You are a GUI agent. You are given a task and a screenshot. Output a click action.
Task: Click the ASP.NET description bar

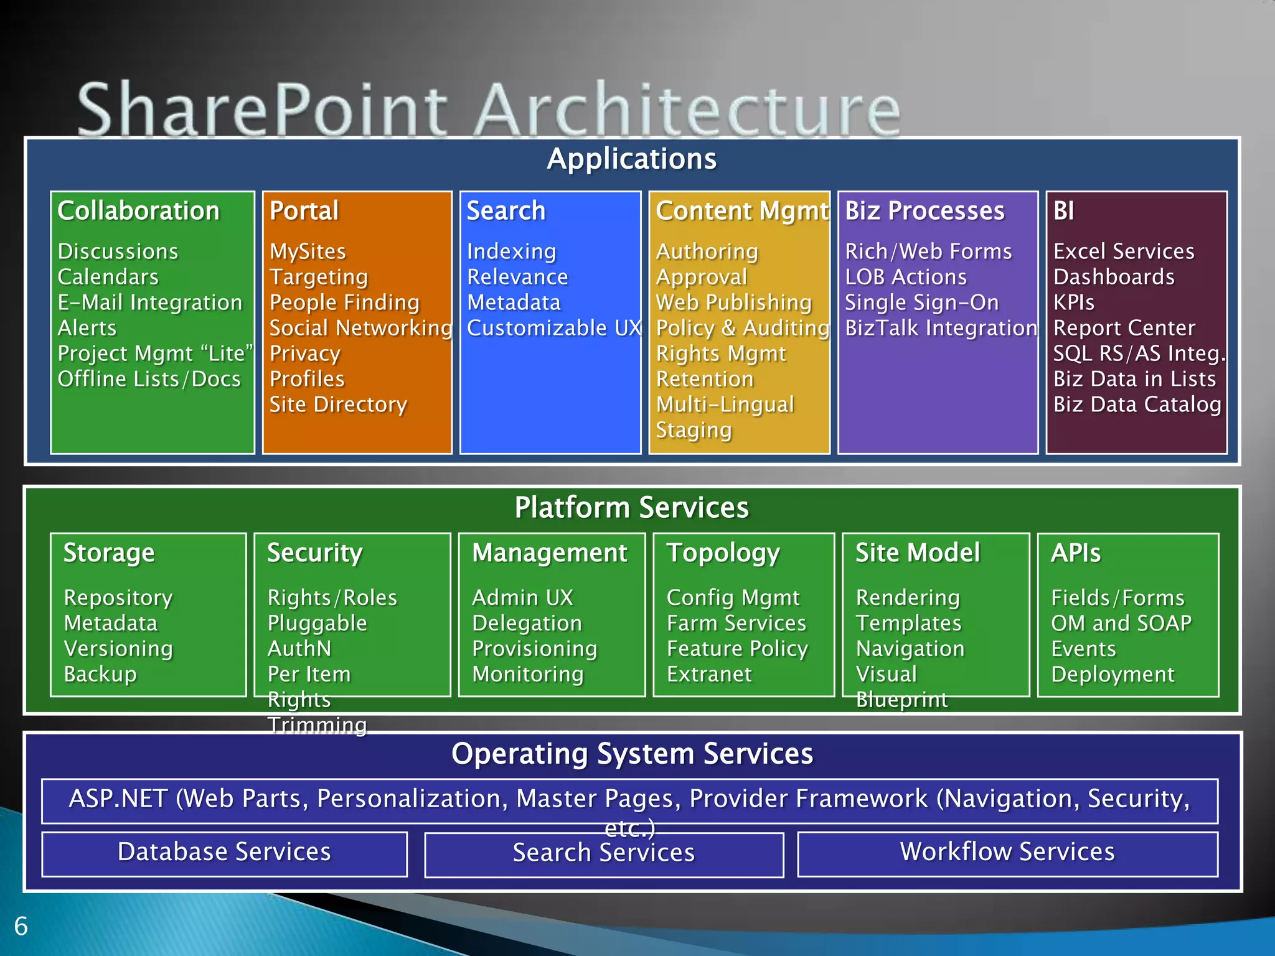pos(629,800)
